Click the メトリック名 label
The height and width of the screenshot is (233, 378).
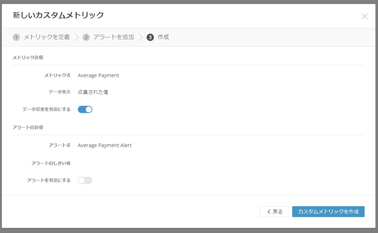pyautogui.click(x=57, y=75)
